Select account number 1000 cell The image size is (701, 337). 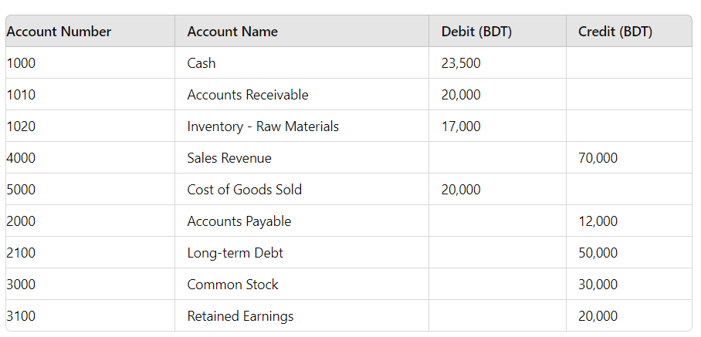pos(21,63)
